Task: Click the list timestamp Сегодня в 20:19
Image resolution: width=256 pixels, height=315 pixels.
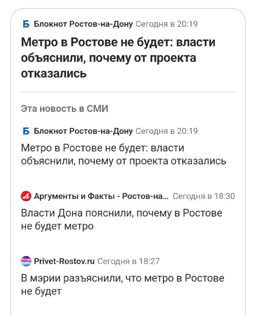Action: (x=166, y=131)
